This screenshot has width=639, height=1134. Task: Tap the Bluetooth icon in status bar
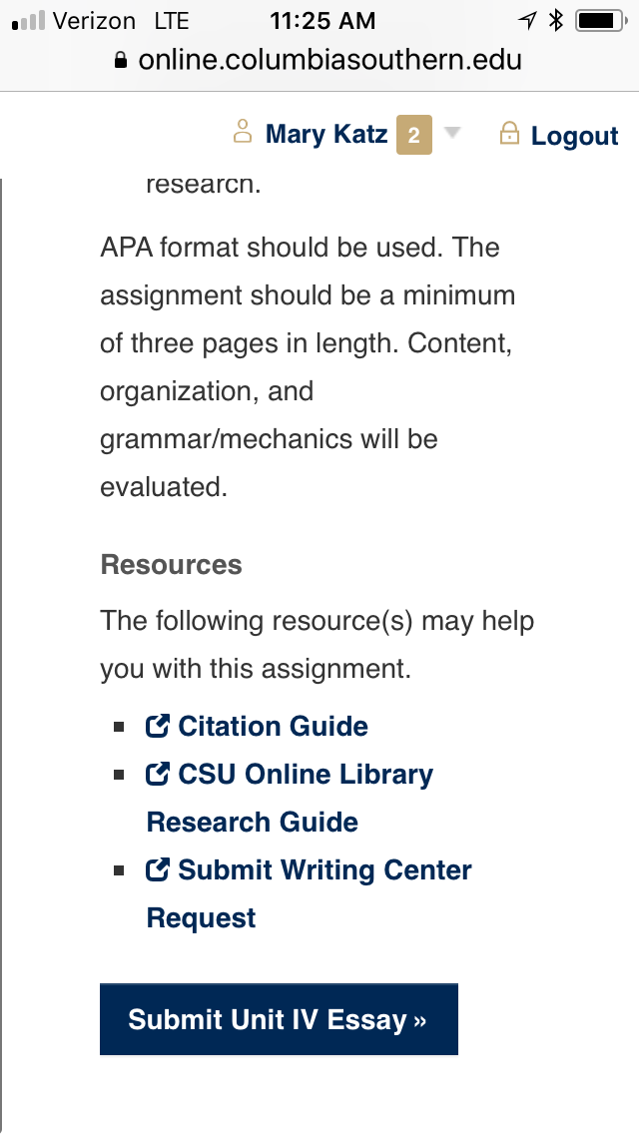[556, 20]
